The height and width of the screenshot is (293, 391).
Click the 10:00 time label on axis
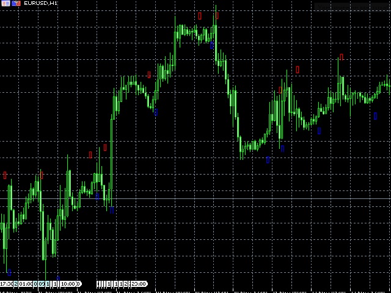[x=68, y=284]
